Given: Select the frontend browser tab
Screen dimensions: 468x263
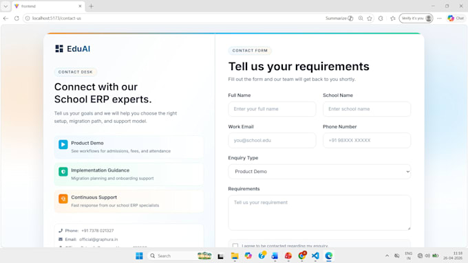Looking at the screenshot, I should (47, 6).
